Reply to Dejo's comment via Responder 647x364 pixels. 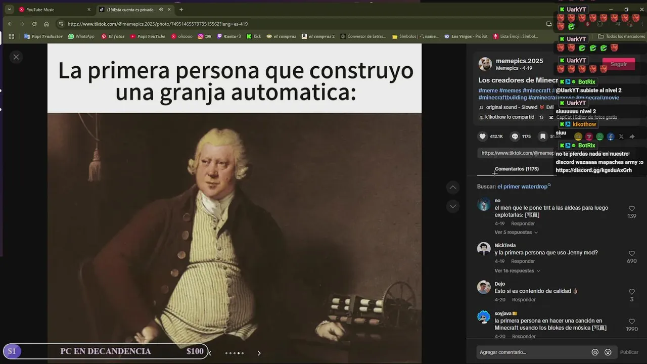(x=524, y=300)
